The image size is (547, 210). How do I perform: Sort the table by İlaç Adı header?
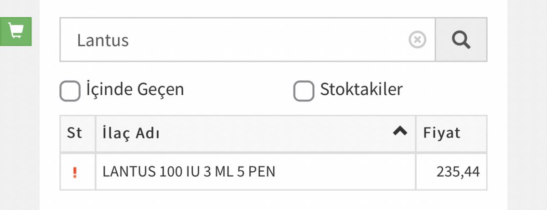[x=256, y=133]
